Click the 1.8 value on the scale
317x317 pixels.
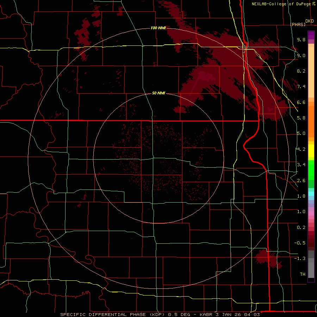click(x=301, y=196)
